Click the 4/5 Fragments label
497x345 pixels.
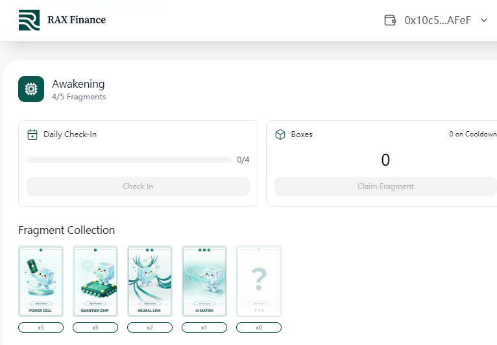pyautogui.click(x=79, y=97)
